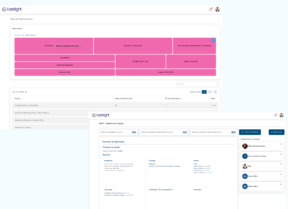The width and height of the screenshot is (288, 209).
Task: Select 50 items per page
Action: (x=215, y=92)
